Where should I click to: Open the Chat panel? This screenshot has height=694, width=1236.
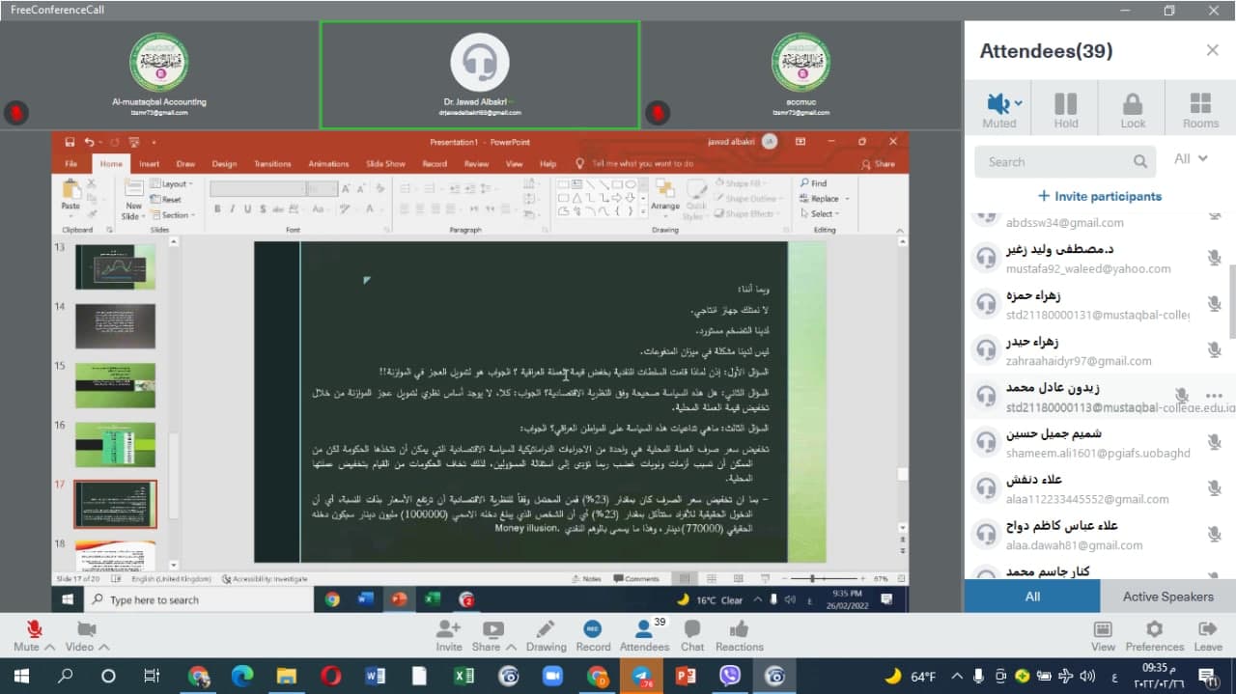[x=692, y=629]
